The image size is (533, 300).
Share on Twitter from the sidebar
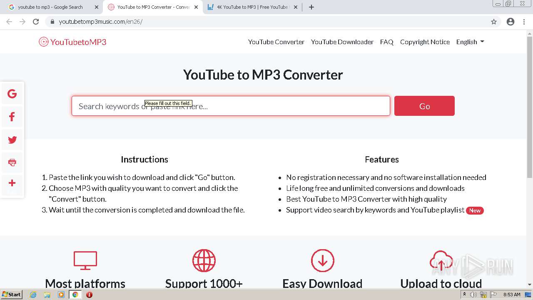[x=12, y=140]
